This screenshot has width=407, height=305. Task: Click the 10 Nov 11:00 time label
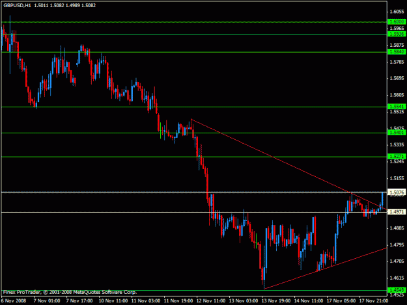(x=113, y=300)
